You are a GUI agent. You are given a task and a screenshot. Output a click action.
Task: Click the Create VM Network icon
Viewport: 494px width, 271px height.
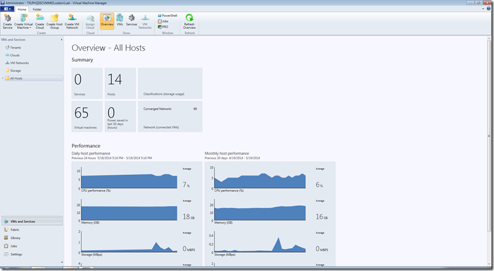(x=72, y=21)
